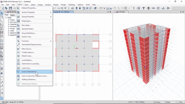Switch to the Model tab in explorer
The image size is (185, 104).
(x=6, y=15)
